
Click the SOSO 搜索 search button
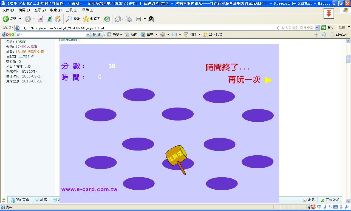[97, 35]
